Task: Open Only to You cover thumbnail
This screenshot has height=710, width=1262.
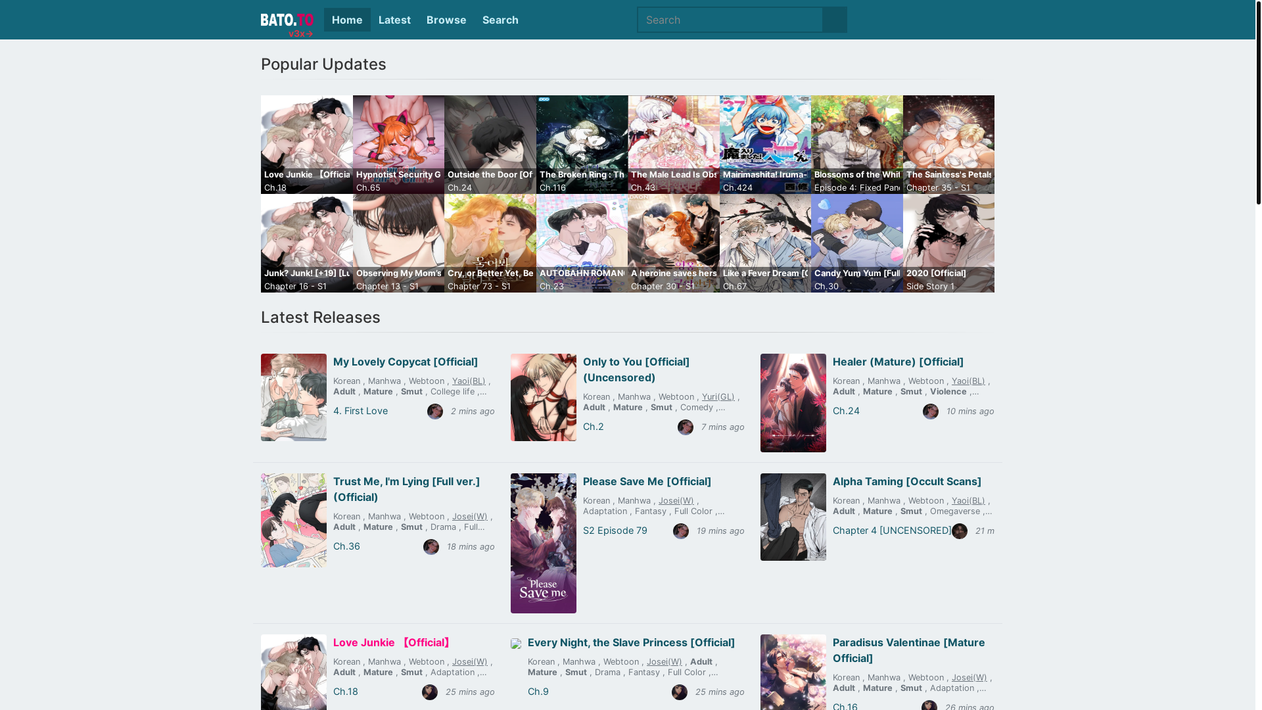Action: [544, 397]
